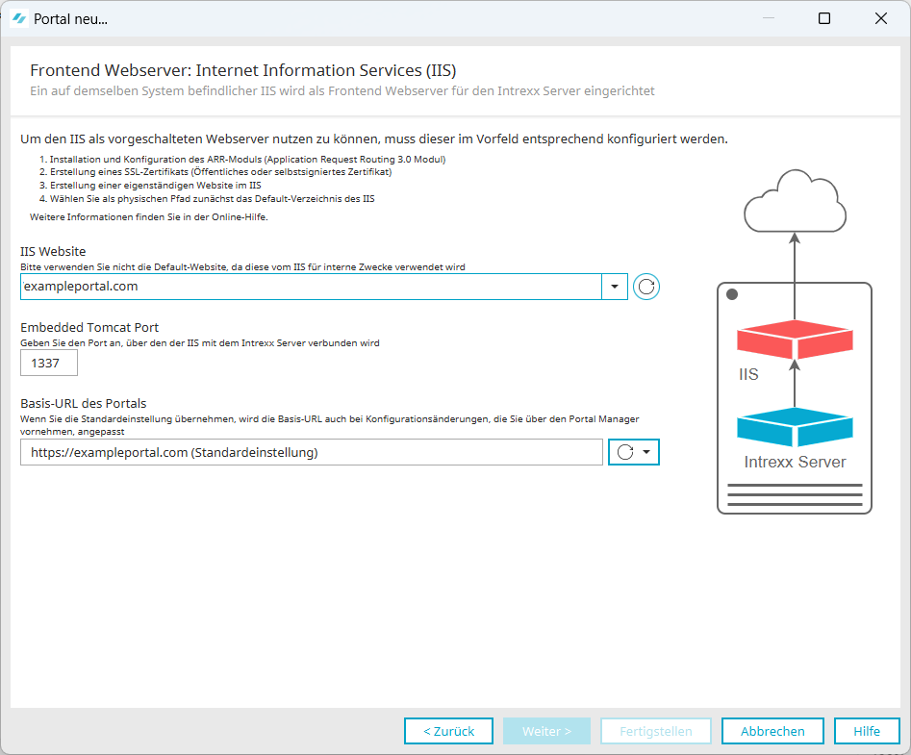Click the Intrexx logo in the title bar
This screenshot has width=911, height=755.
coord(18,18)
